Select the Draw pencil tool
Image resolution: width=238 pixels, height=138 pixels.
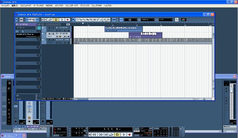(x=98, y=20)
